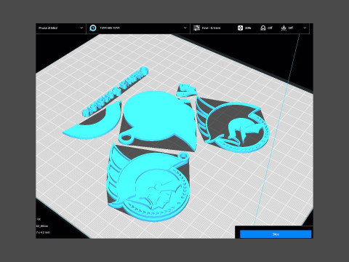Click the Fine 0.1mm profile label
This screenshot has height=262, width=349.
point(211,28)
